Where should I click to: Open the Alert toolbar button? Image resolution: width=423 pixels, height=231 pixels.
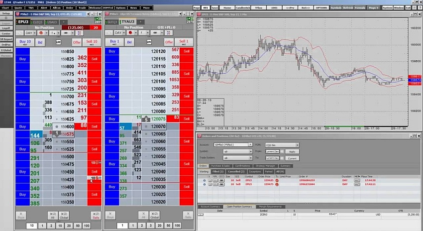click(x=44, y=8)
